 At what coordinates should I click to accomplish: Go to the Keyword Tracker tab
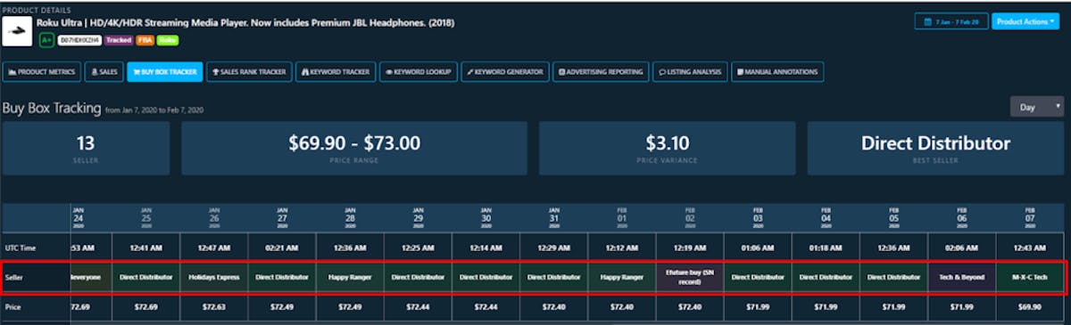tap(335, 71)
